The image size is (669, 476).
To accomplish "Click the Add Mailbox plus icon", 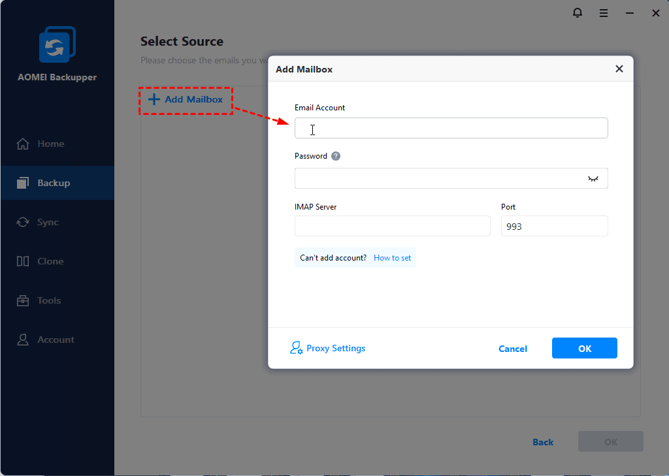I will [x=154, y=99].
